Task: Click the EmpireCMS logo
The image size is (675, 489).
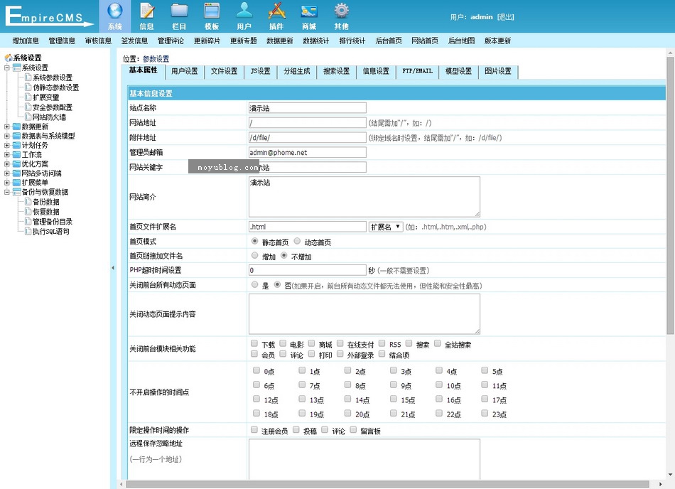Action: (48, 16)
